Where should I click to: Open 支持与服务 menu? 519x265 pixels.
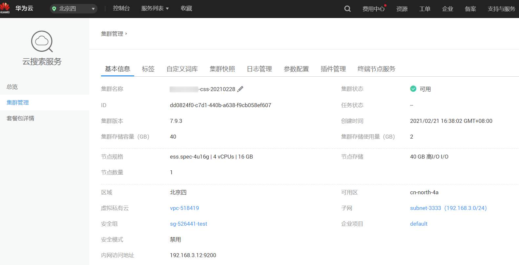(501, 9)
